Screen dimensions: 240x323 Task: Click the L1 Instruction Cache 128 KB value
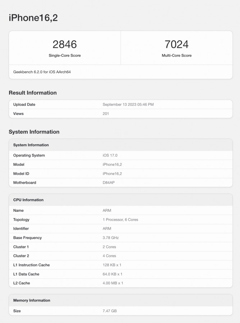coord(112,265)
